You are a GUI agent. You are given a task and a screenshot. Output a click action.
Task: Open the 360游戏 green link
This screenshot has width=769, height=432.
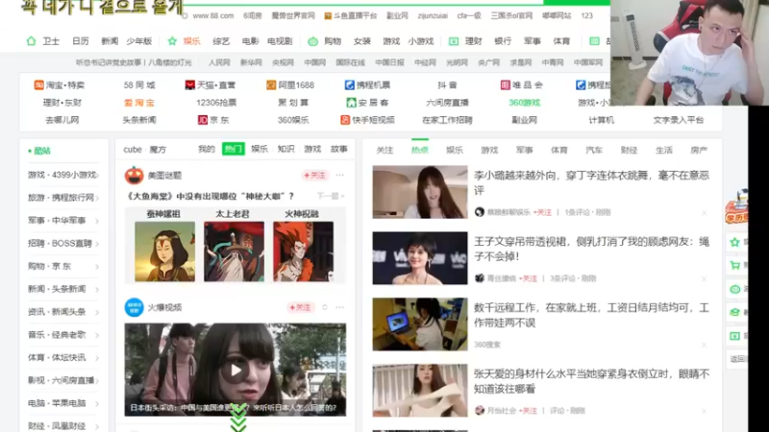pyautogui.click(x=524, y=103)
